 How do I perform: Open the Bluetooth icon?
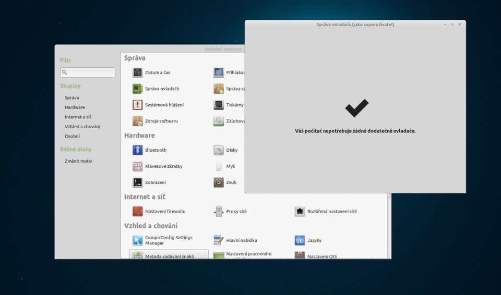click(137, 150)
